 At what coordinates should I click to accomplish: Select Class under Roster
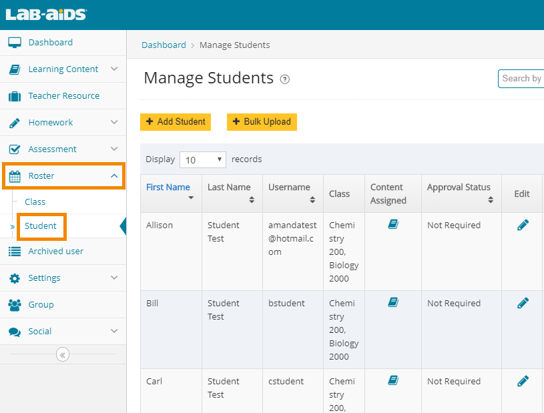coord(35,201)
